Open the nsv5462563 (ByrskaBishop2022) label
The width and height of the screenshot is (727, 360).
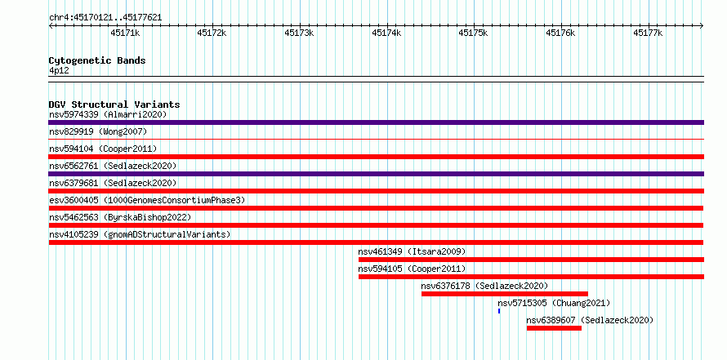pyautogui.click(x=120, y=217)
